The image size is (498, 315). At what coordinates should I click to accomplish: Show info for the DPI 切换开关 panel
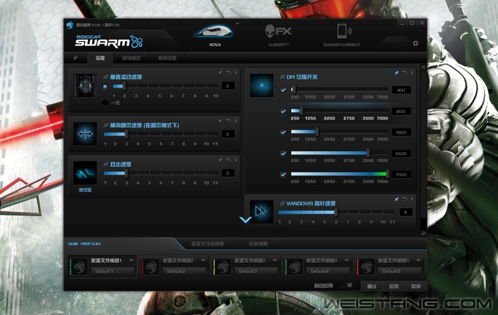click(412, 73)
